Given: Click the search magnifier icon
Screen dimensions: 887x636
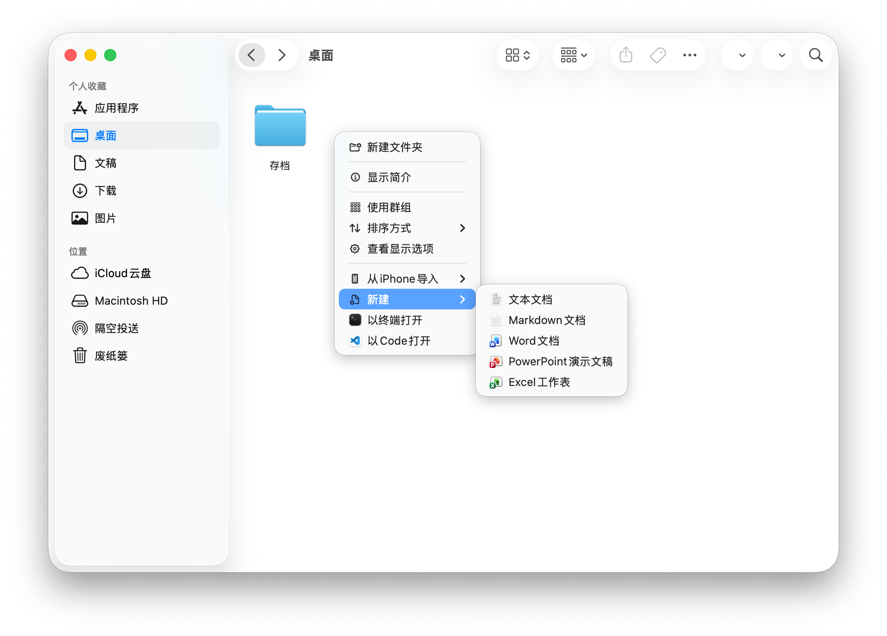Looking at the screenshot, I should (816, 55).
